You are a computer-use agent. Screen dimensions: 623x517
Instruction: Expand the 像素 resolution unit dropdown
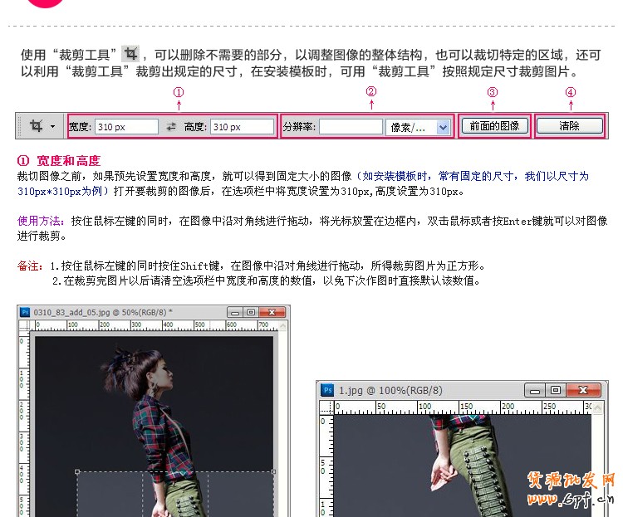pyautogui.click(x=443, y=127)
